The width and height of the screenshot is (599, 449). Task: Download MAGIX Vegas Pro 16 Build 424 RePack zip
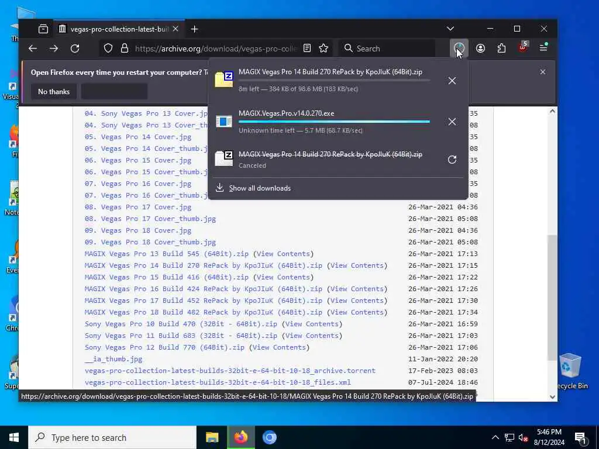tap(203, 289)
